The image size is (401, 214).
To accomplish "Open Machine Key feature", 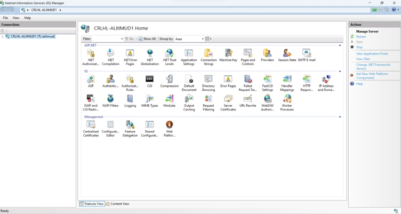I will [228, 56].
